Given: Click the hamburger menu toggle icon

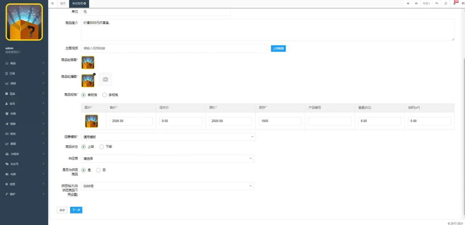Looking at the screenshot, I should [52, 3].
